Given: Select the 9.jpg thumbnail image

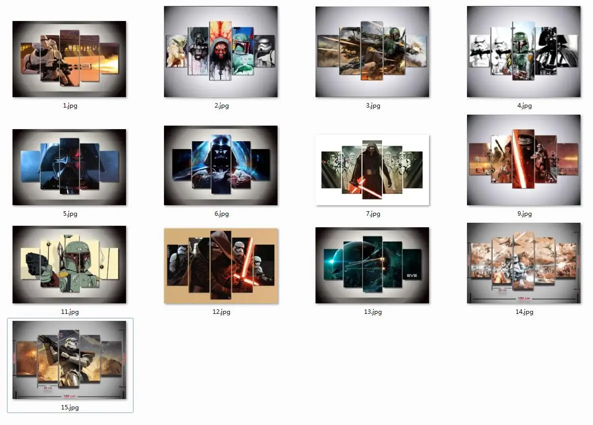Looking at the screenshot, I should [x=524, y=160].
